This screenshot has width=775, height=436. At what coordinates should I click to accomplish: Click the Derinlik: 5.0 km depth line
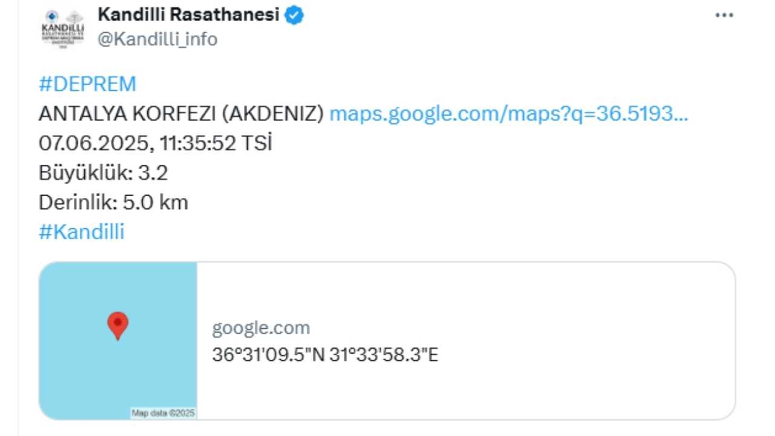[x=113, y=202]
